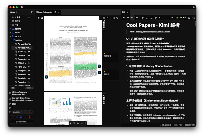
Task: Expand the notes folder
Action: pyautogui.click(x=10, y=32)
